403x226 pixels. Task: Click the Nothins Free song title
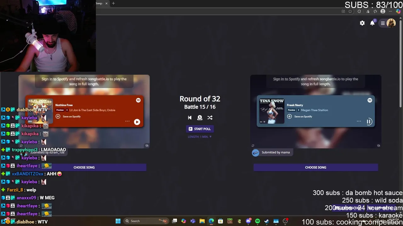tap(64, 105)
